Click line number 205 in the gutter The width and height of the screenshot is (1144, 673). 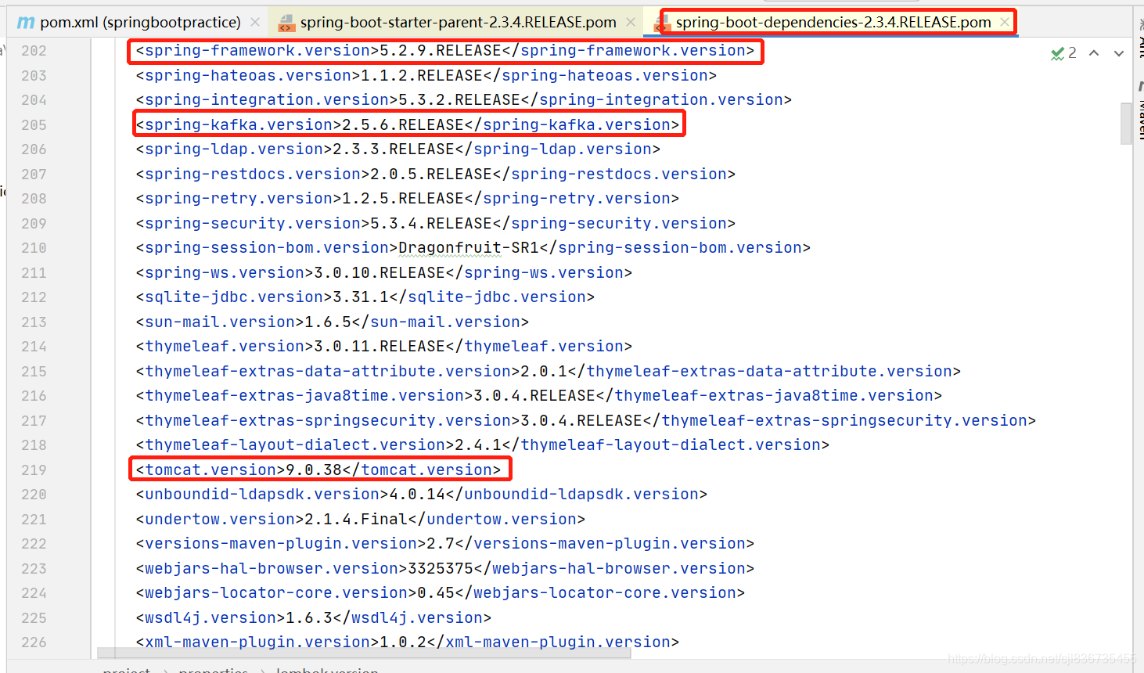(x=34, y=125)
